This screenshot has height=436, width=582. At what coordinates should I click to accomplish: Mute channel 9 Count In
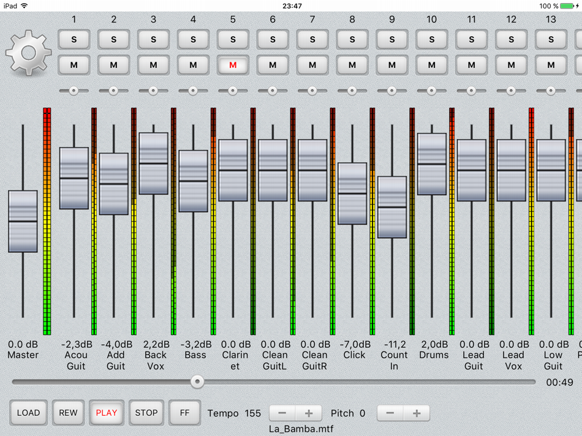coord(392,65)
